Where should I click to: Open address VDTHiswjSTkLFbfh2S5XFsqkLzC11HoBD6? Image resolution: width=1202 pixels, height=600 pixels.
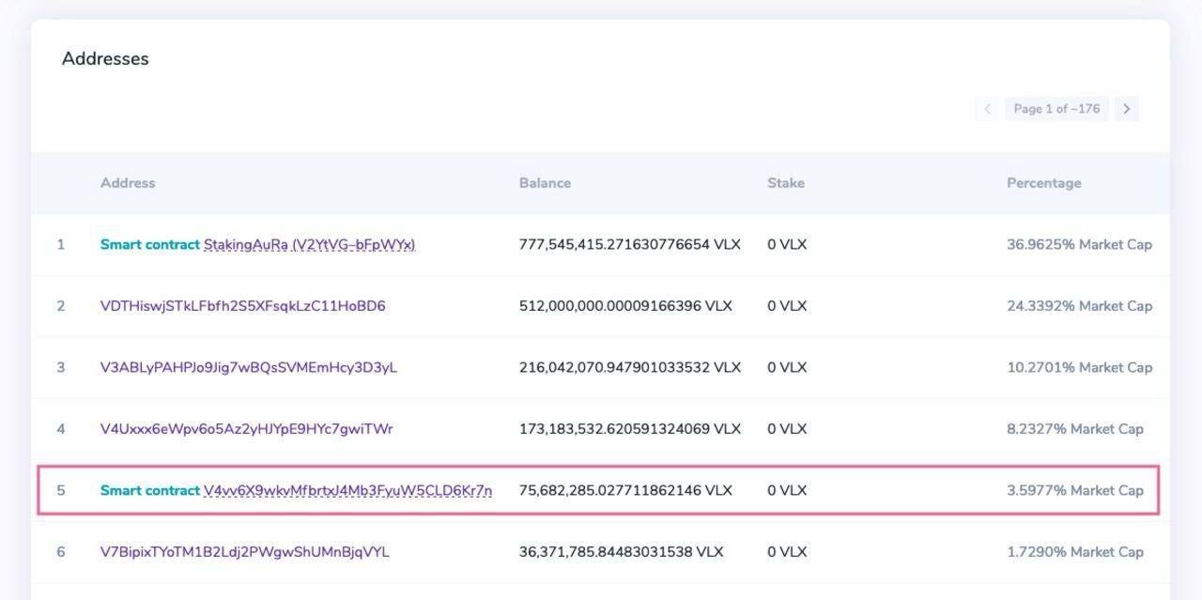click(242, 306)
